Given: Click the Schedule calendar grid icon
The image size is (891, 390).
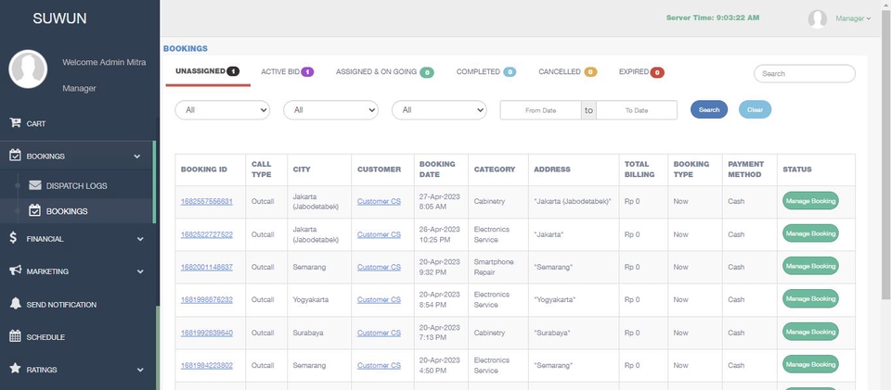Looking at the screenshot, I should click(x=16, y=336).
